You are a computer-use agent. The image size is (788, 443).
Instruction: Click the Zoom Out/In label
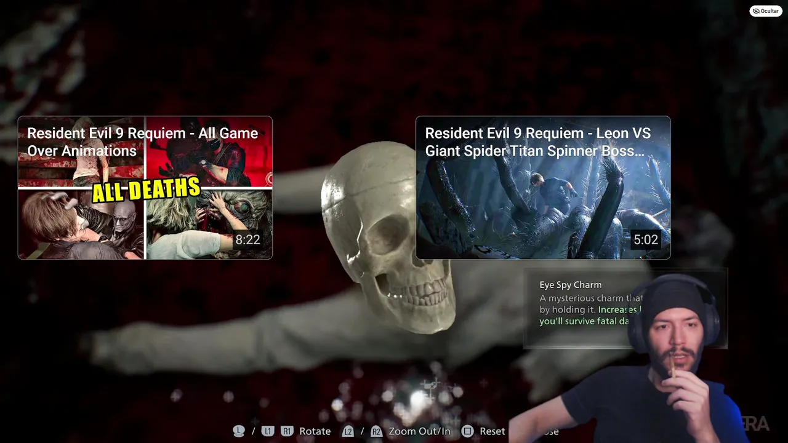(419, 431)
